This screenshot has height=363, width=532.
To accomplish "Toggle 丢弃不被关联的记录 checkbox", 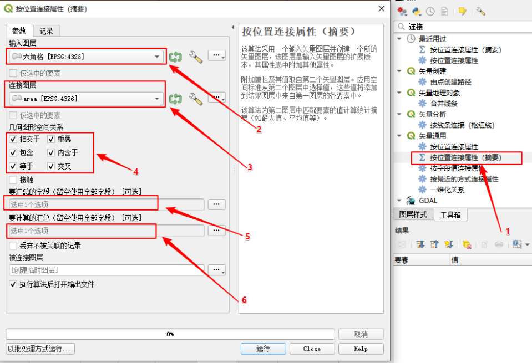I will click(x=13, y=246).
